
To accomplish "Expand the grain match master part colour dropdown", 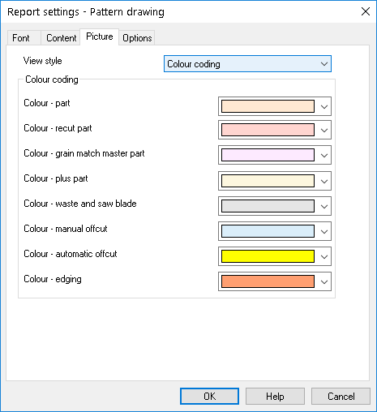I will 324,155.
